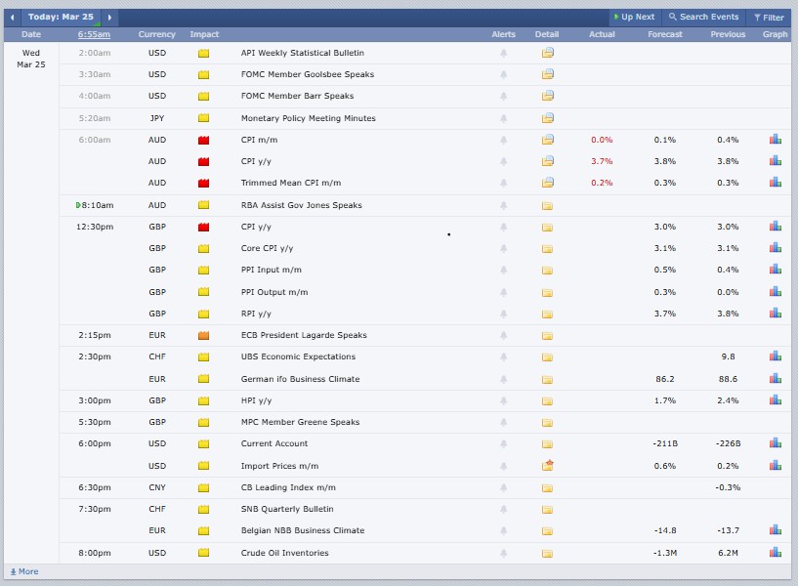
Task: Toggle alert bell for RBA Assist Gov Jones Speaks
Action: pyautogui.click(x=503, y=205)
